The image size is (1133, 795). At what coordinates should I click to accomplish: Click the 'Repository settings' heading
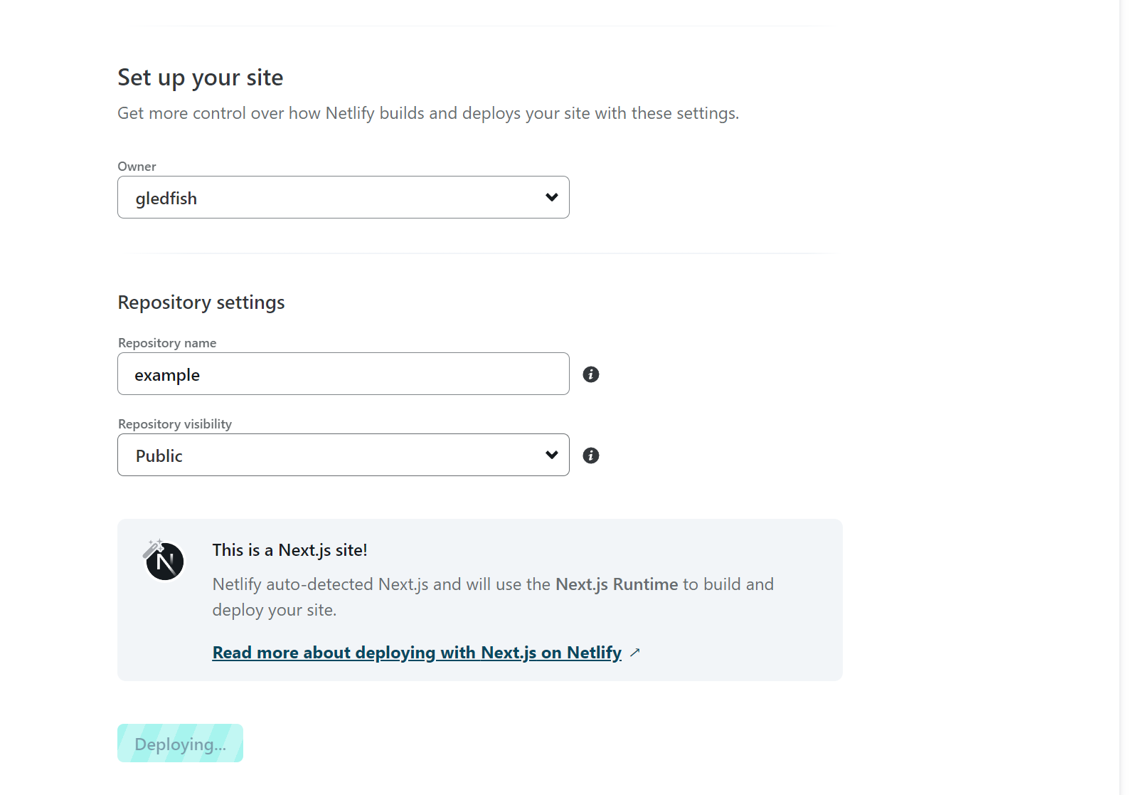201,302
